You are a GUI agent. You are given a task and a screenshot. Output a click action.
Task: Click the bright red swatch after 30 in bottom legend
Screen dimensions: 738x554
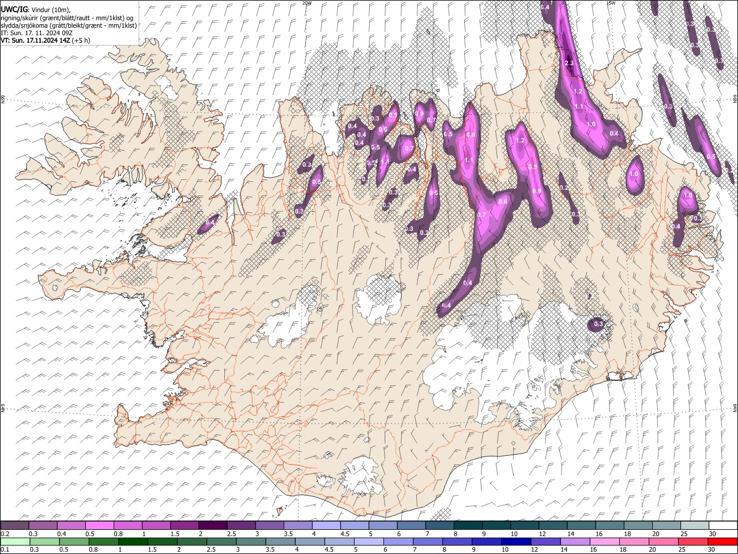click(722, 541)
